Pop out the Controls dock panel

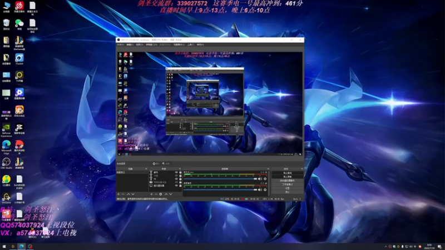302,169
